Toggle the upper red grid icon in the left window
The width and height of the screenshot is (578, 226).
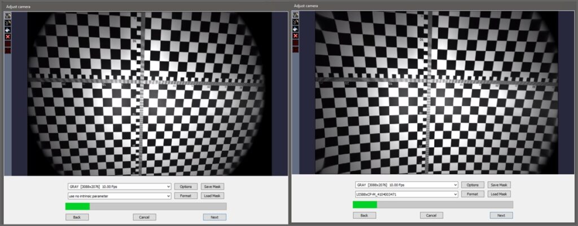coord(8,44)
